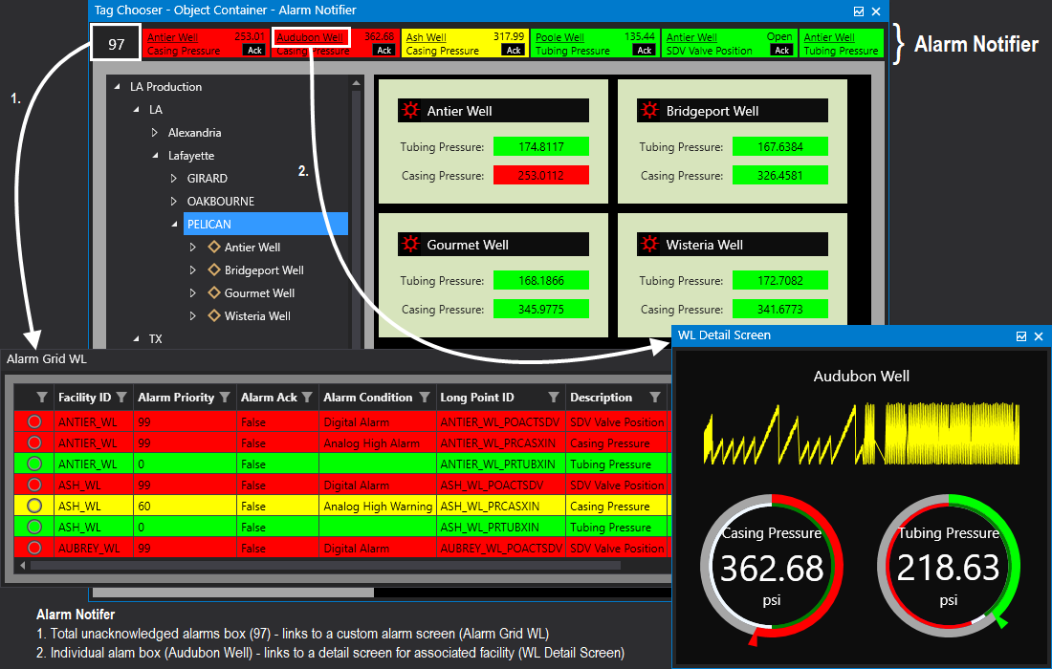Click the alarm sun icon on Wisteria Well card
1052x669 pixels.
click(649, 244)
